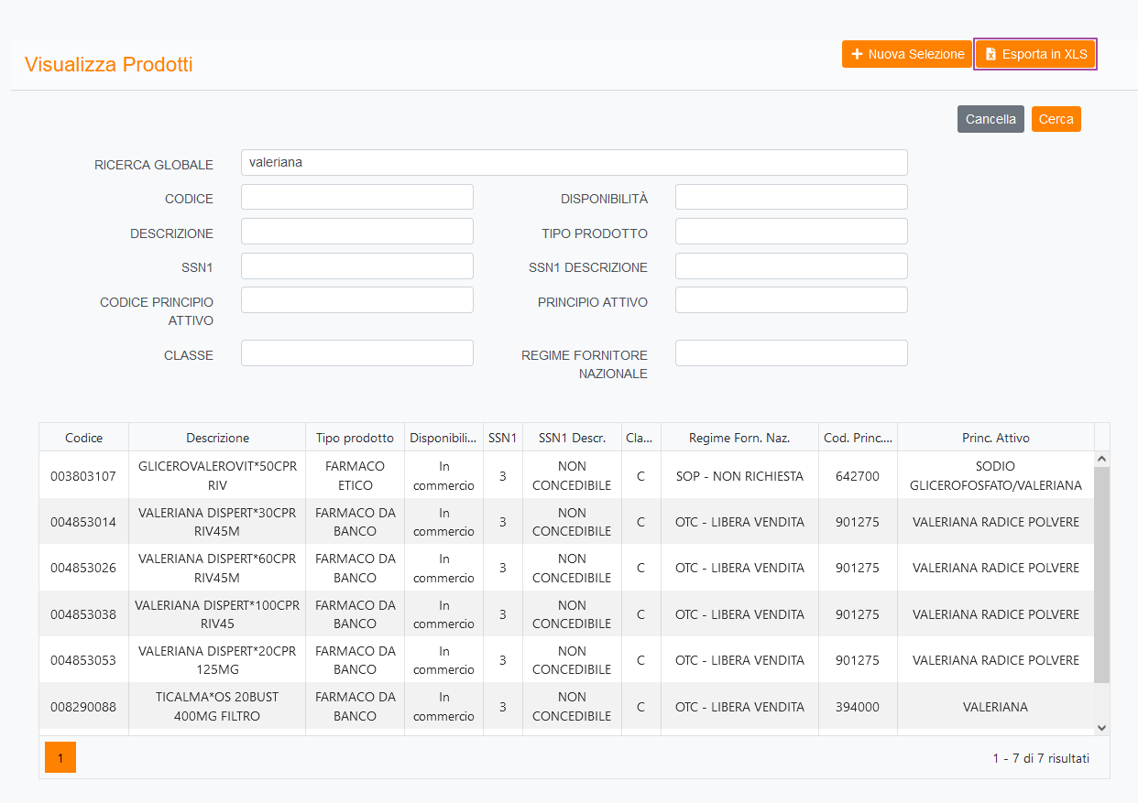Click the Classe input field
1138x803 pixels.
click(x=356, y=353)
